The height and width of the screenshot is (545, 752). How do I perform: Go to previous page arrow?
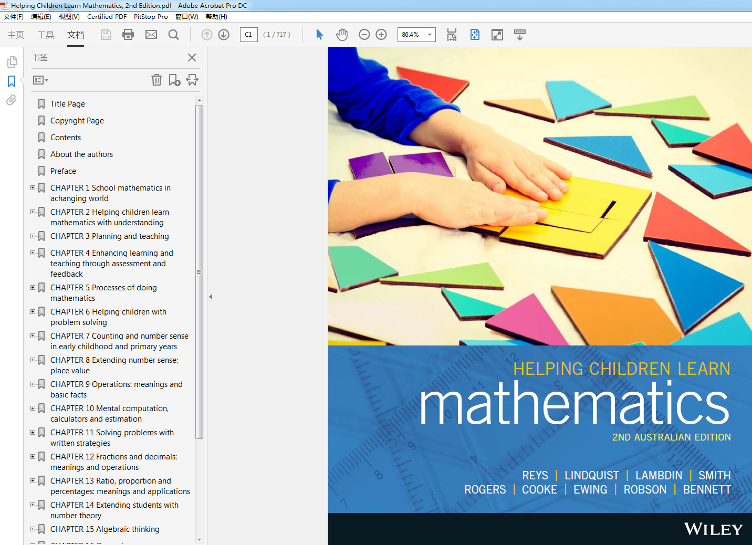coord(207,35)
